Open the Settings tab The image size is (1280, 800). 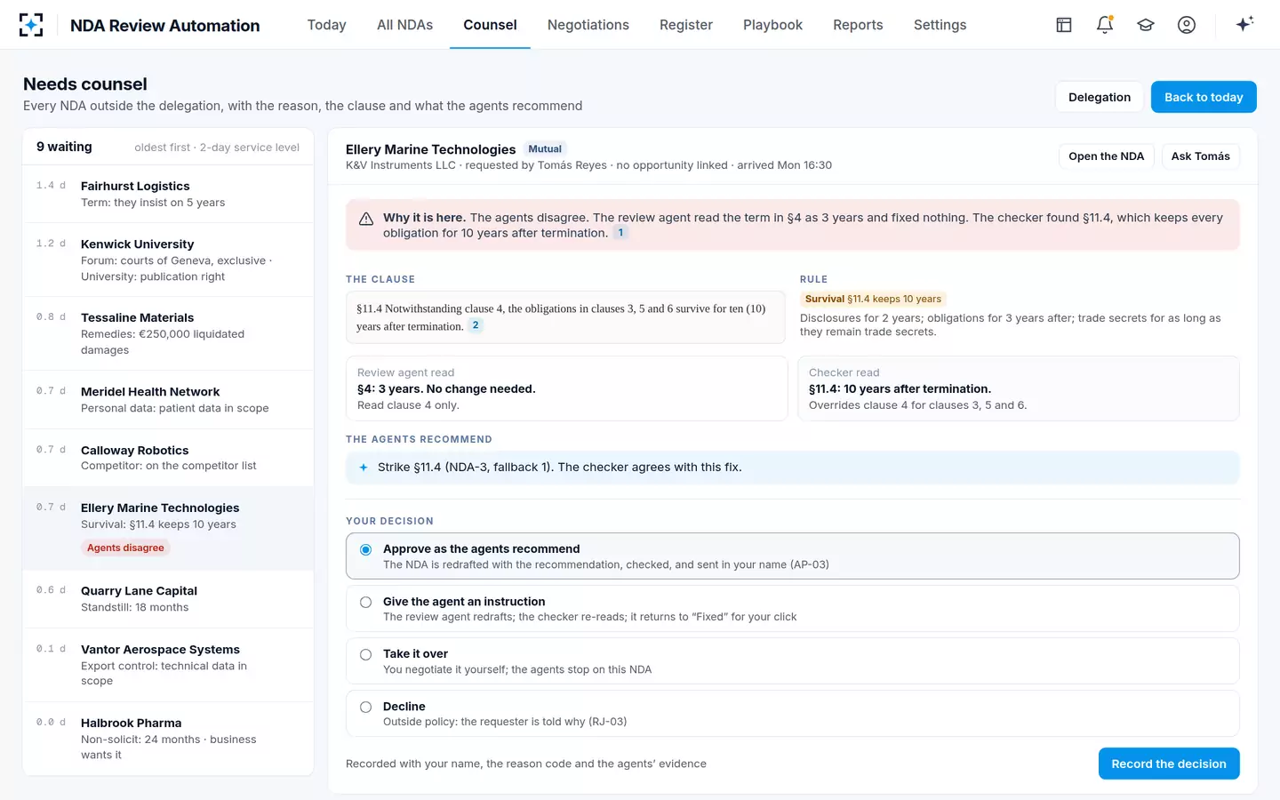[940, 25]
